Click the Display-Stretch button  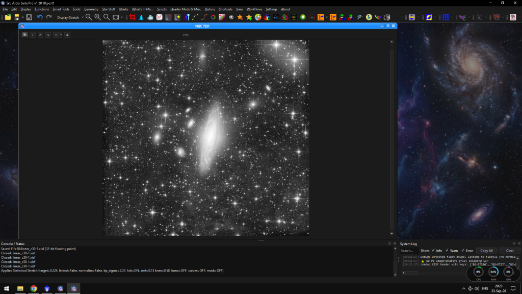[68, 17]
